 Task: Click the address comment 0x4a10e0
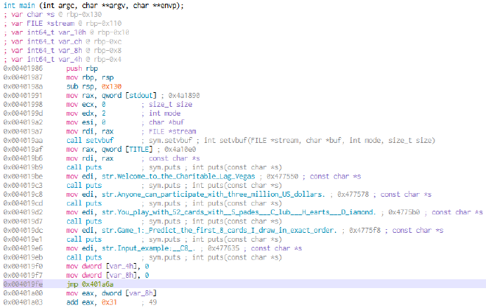180,149
